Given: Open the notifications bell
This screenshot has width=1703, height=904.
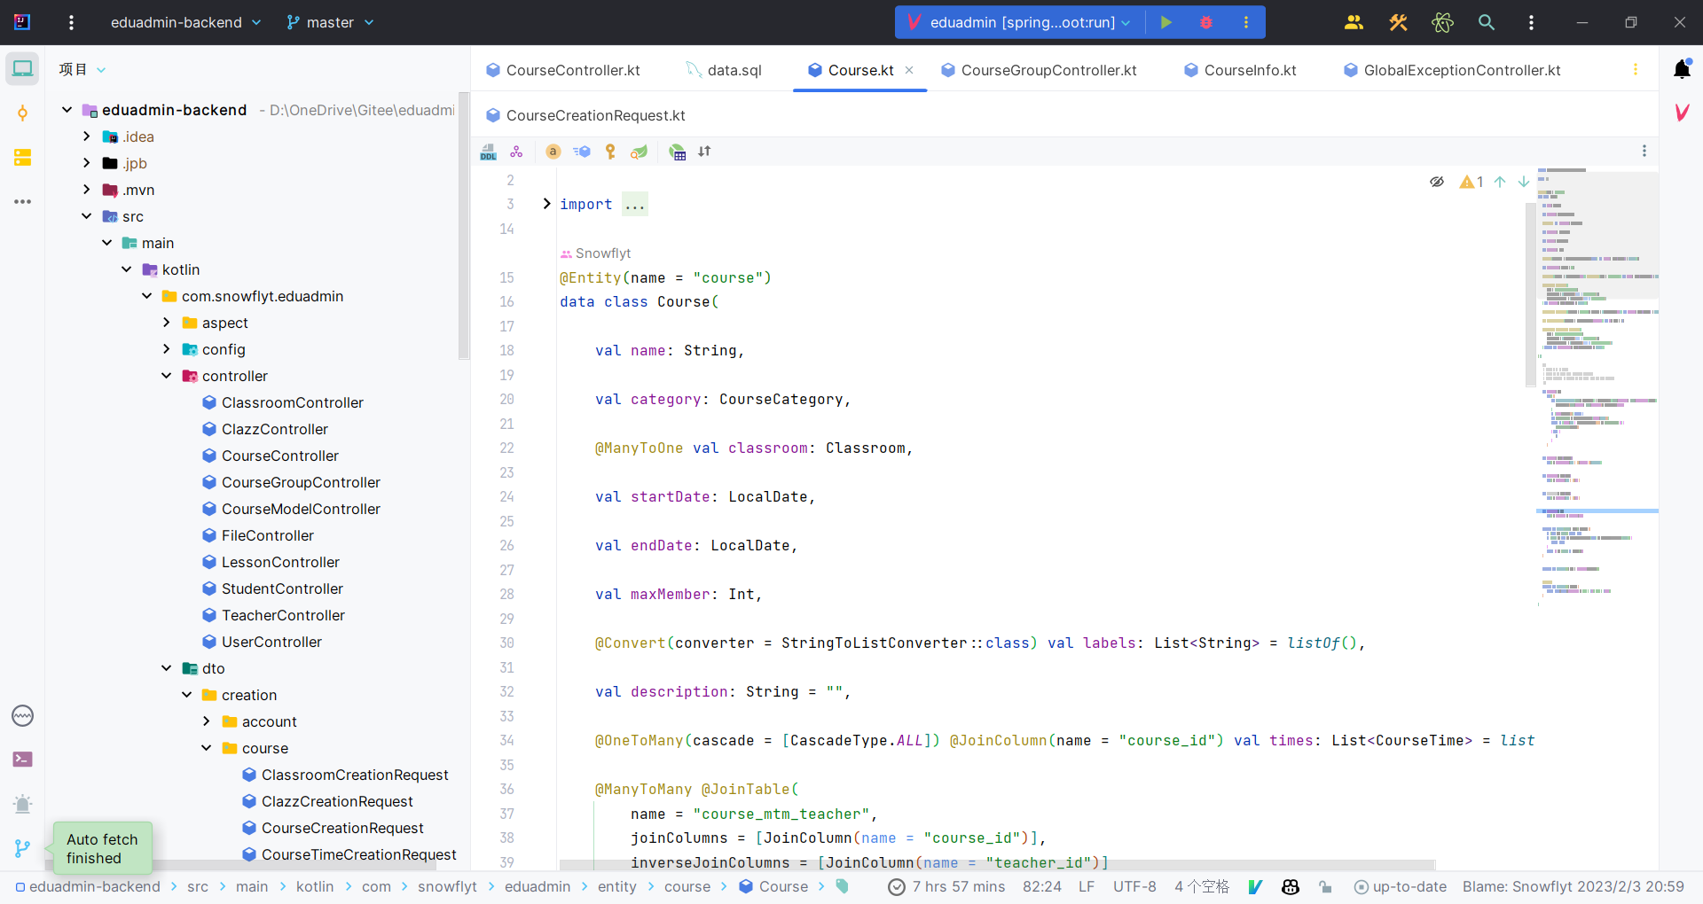Looking at the screenshot, I should pos(1682,69).
